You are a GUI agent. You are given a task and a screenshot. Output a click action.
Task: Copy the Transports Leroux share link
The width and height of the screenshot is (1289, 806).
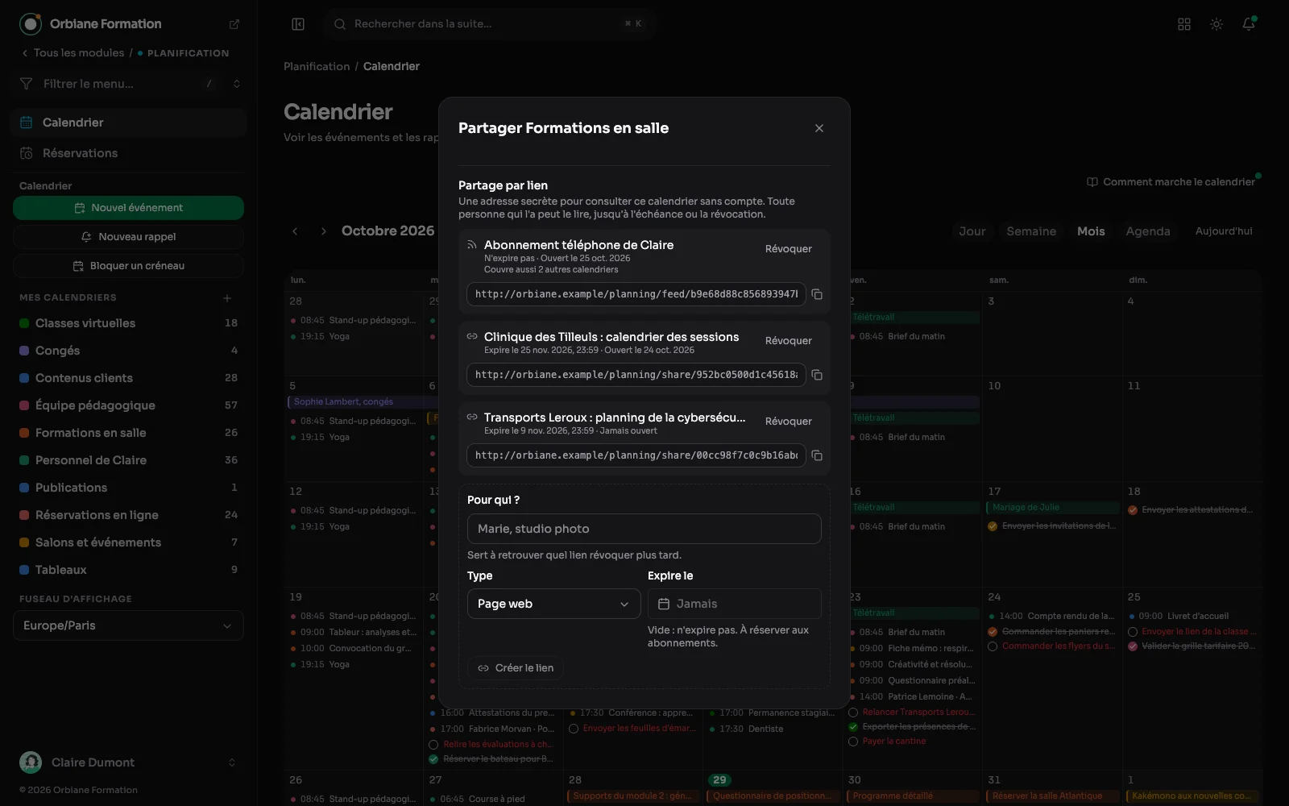click(817, 455)
